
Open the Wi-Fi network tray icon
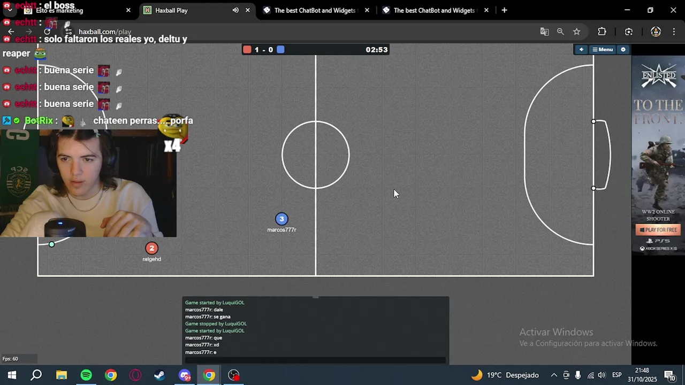click(x=590, y=375)
